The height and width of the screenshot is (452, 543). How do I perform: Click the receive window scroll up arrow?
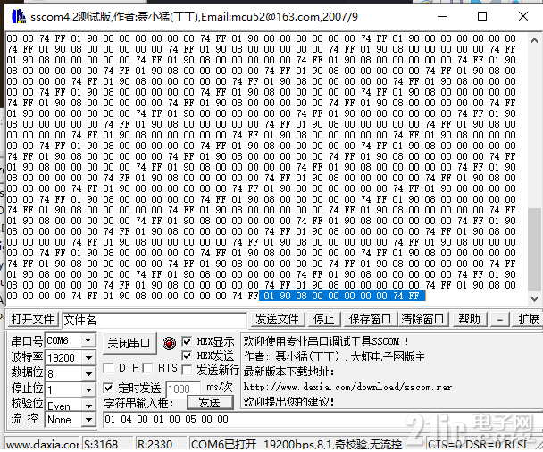(x=534, y=40)
